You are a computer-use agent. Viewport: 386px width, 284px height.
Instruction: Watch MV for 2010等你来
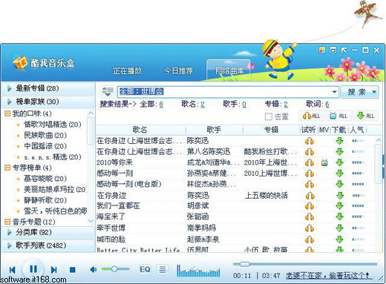point(324,162)
